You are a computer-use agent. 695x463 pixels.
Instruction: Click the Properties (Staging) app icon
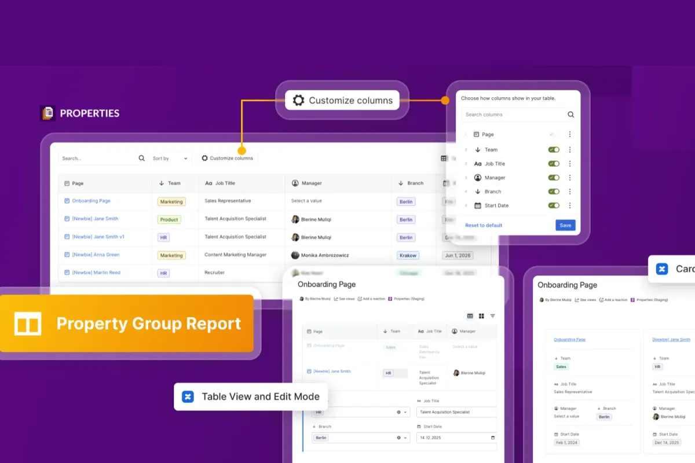pos(390,299)
